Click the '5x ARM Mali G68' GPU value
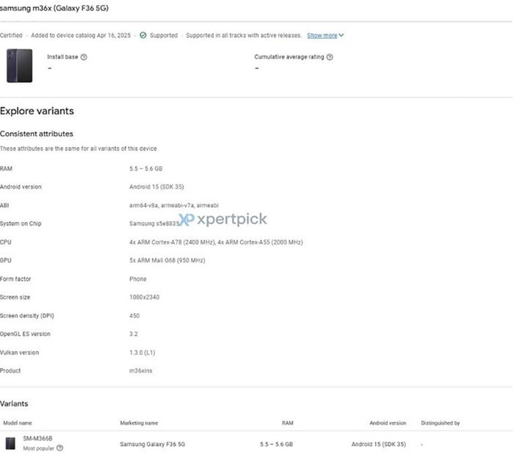The width and height of the screenshot is (514, 457). (x=167, y=260)
